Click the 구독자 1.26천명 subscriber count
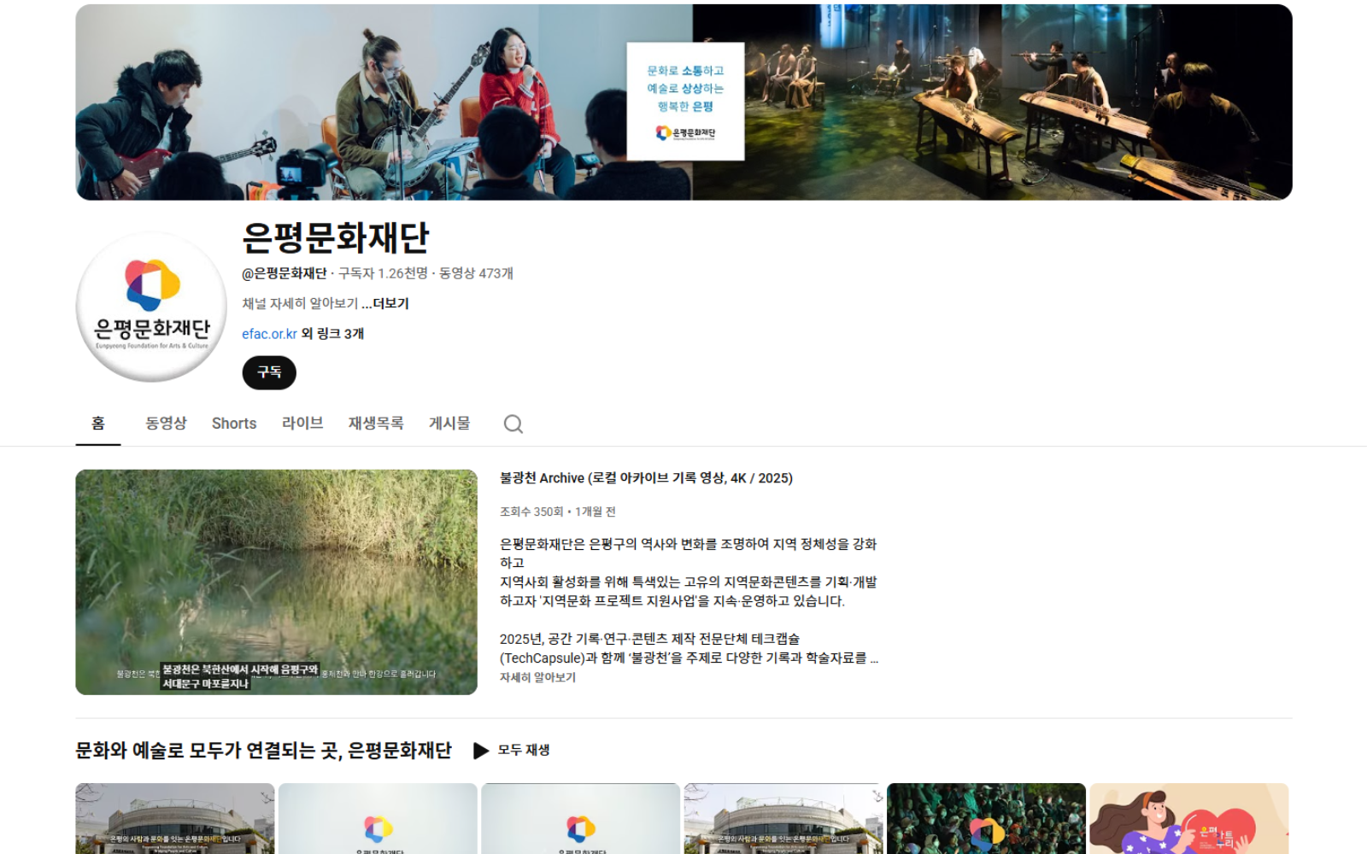1367x854 pixels. [383, 273]
